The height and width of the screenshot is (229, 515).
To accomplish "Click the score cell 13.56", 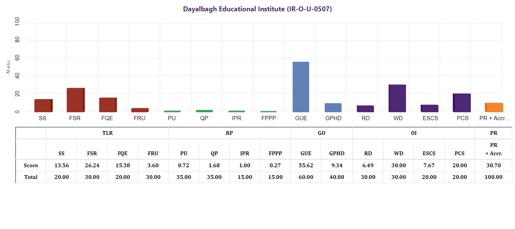I will (61, 165).
